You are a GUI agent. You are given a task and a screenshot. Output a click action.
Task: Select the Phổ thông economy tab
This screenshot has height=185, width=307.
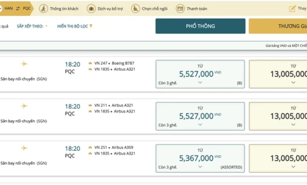pyautogui.click(x=200, y=26)
